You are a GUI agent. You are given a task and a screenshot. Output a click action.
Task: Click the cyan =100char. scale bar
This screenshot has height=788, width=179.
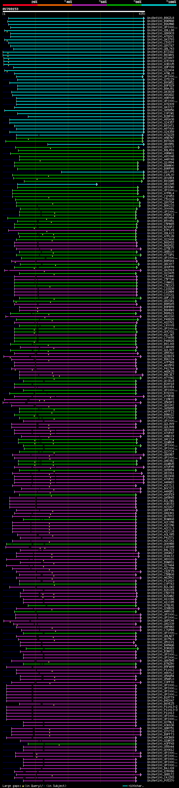(x=125, y=786)
